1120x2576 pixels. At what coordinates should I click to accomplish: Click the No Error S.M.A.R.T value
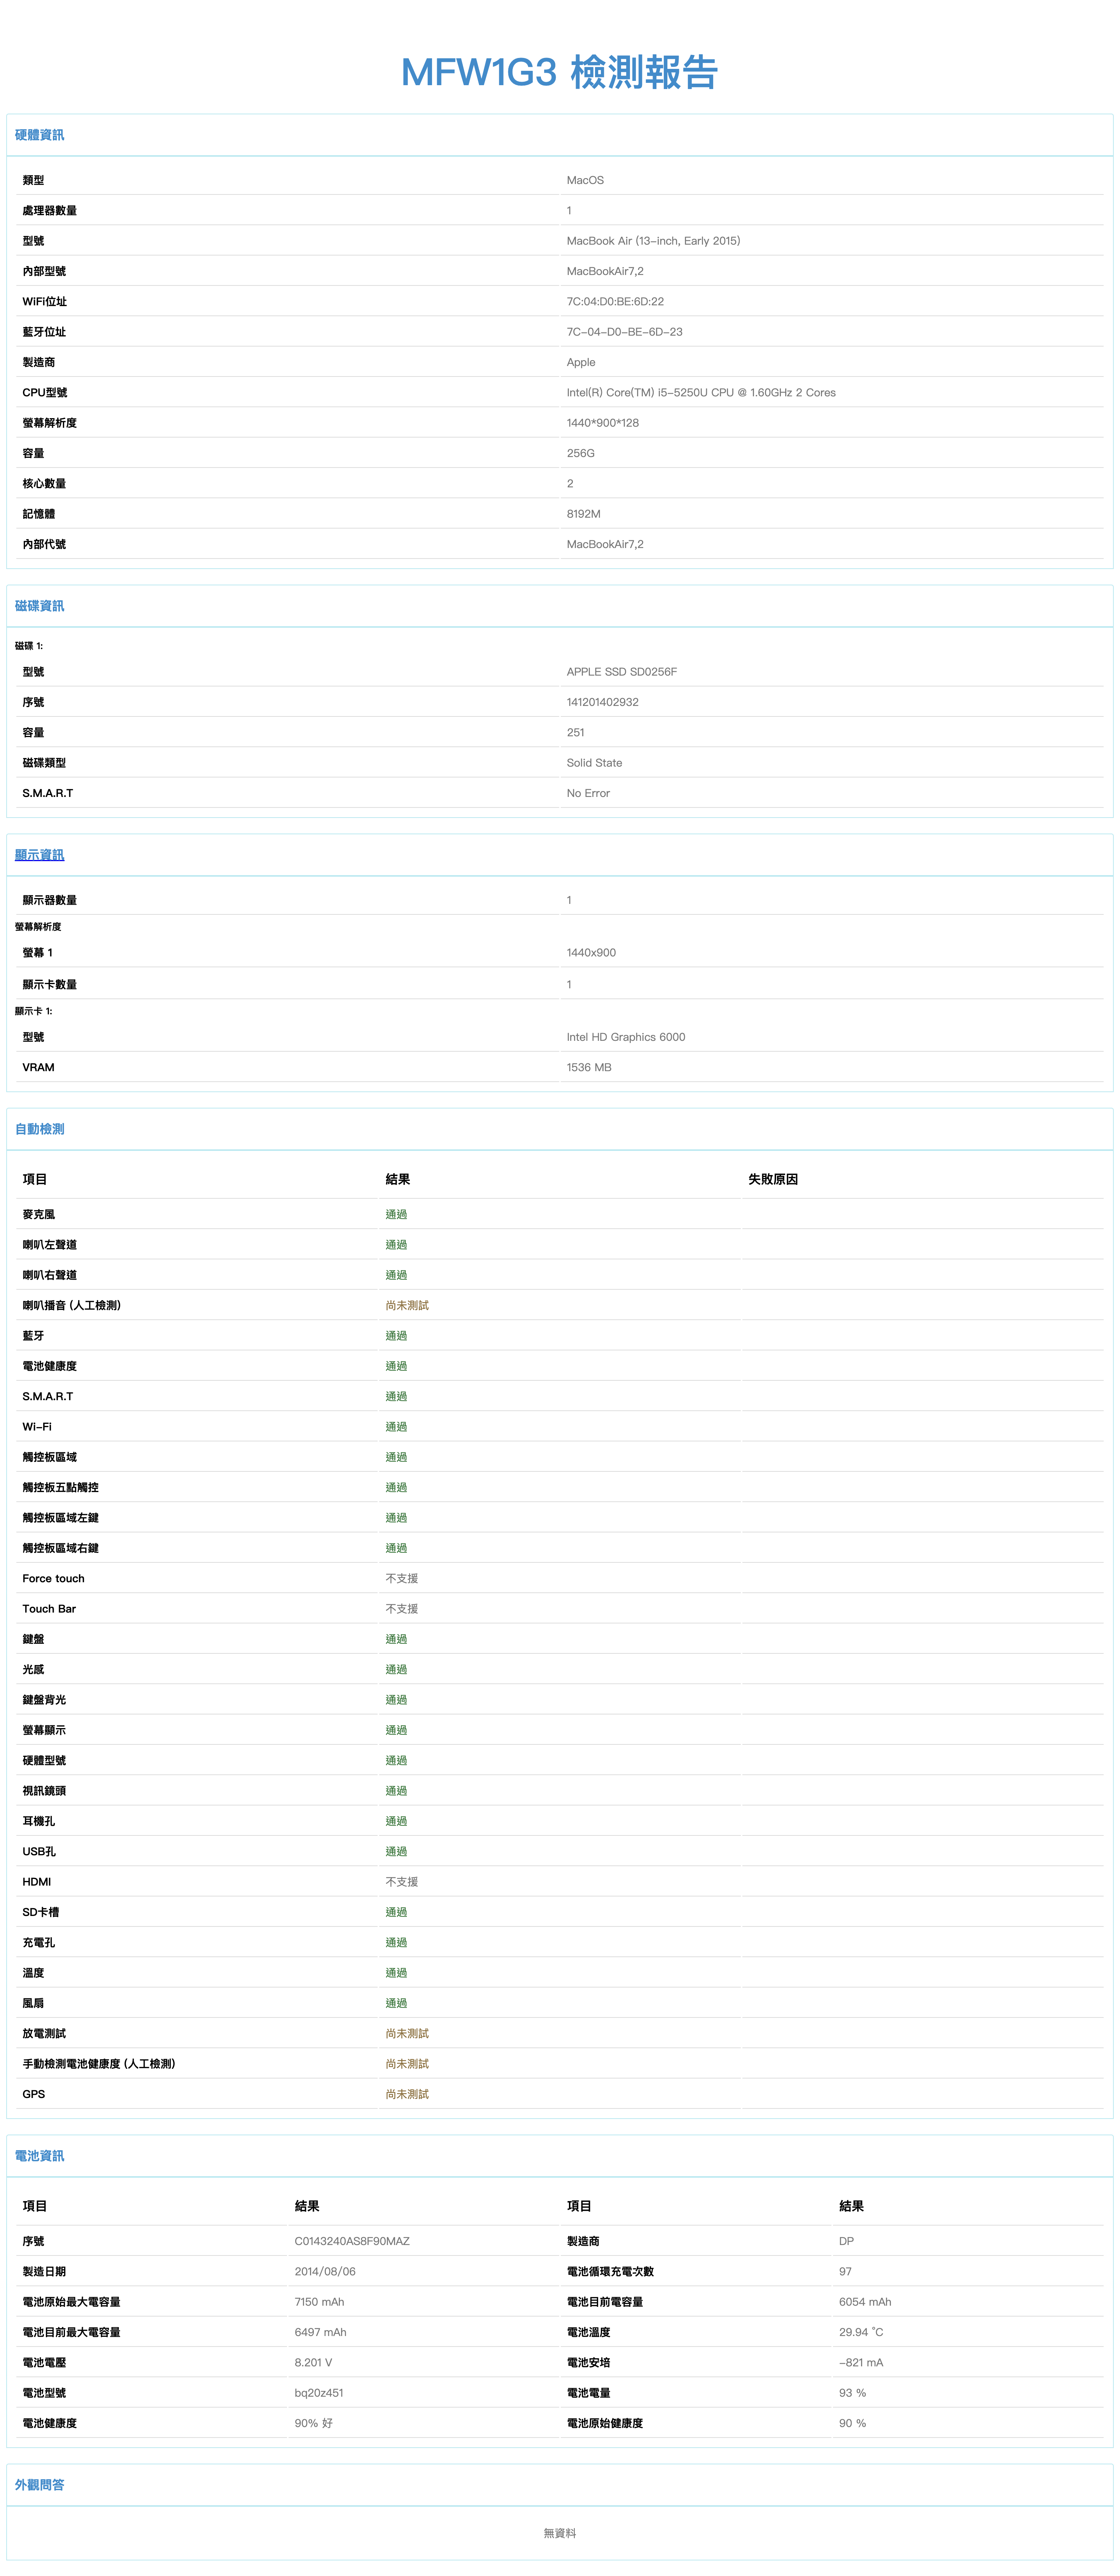(x=588, y=793)
